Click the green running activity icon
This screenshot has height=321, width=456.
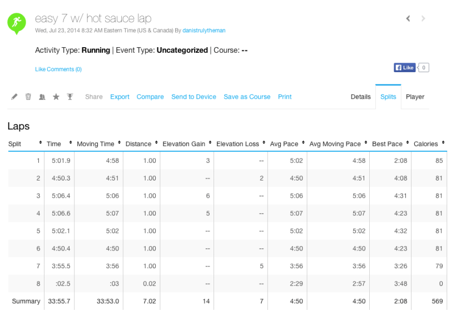click(x=16, y=23)
